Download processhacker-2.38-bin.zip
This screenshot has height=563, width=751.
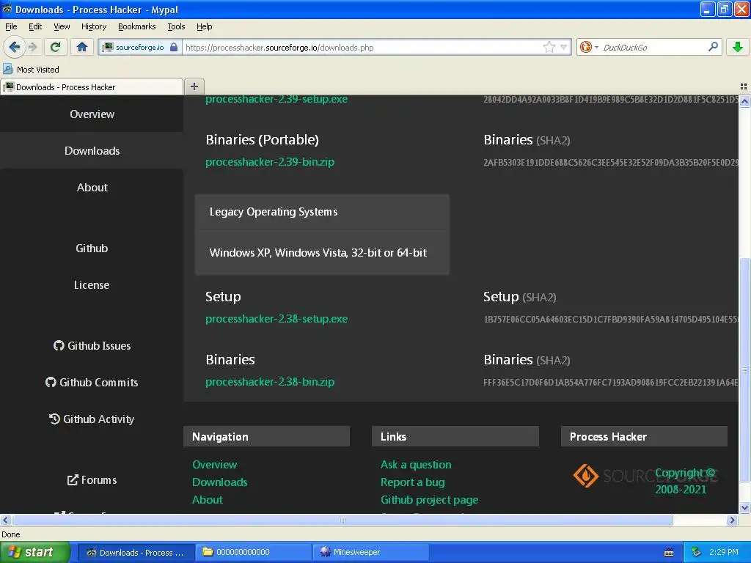[270, 381]
